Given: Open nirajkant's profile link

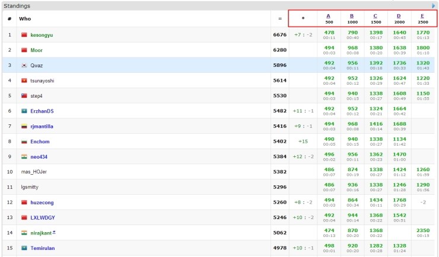Looking at the screenshot, I should click(x=41, y=233).
